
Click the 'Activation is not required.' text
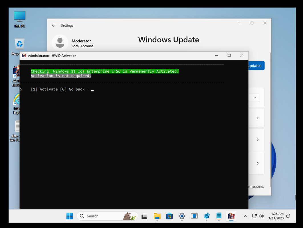[61, 76]
